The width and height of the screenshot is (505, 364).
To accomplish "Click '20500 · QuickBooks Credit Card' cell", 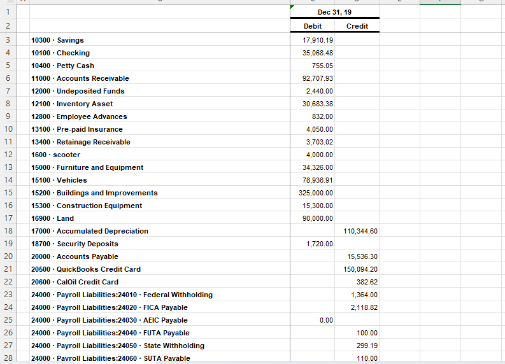I will pyautogui.click(x=160, y=269).
